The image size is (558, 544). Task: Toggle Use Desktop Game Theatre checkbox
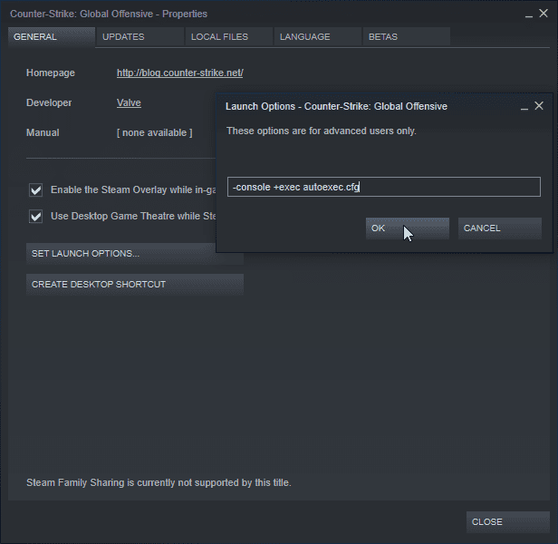[36, 216]
